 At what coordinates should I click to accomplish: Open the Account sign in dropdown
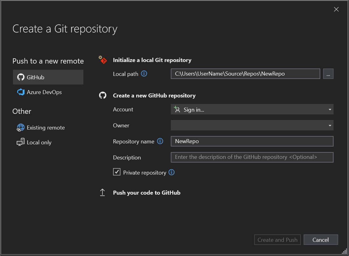252,109
